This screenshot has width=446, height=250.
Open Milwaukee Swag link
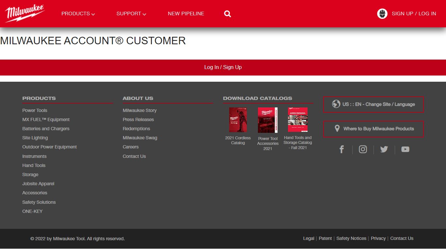(140, 138)
